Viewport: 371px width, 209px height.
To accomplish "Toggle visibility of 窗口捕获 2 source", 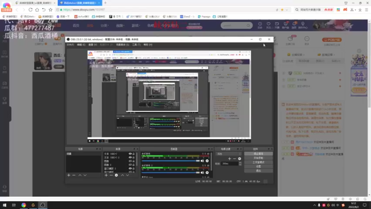I will click(130, 169).
